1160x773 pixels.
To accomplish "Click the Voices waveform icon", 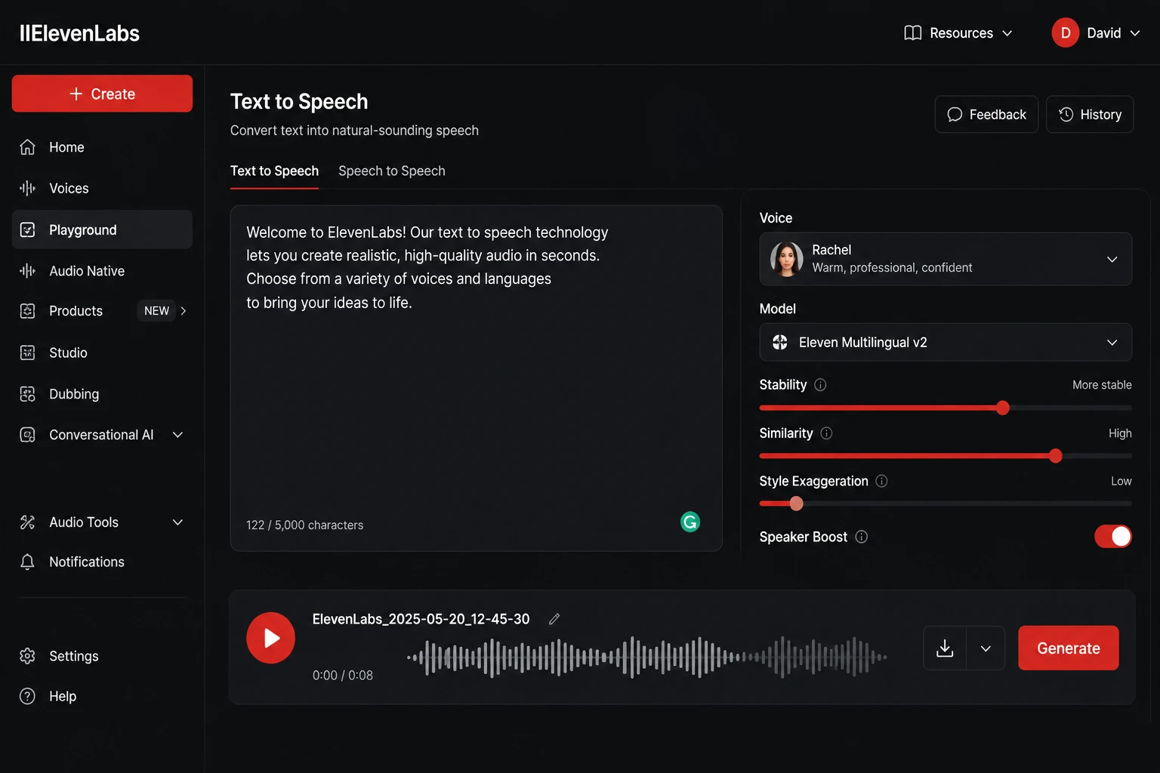I will point(28,188).
